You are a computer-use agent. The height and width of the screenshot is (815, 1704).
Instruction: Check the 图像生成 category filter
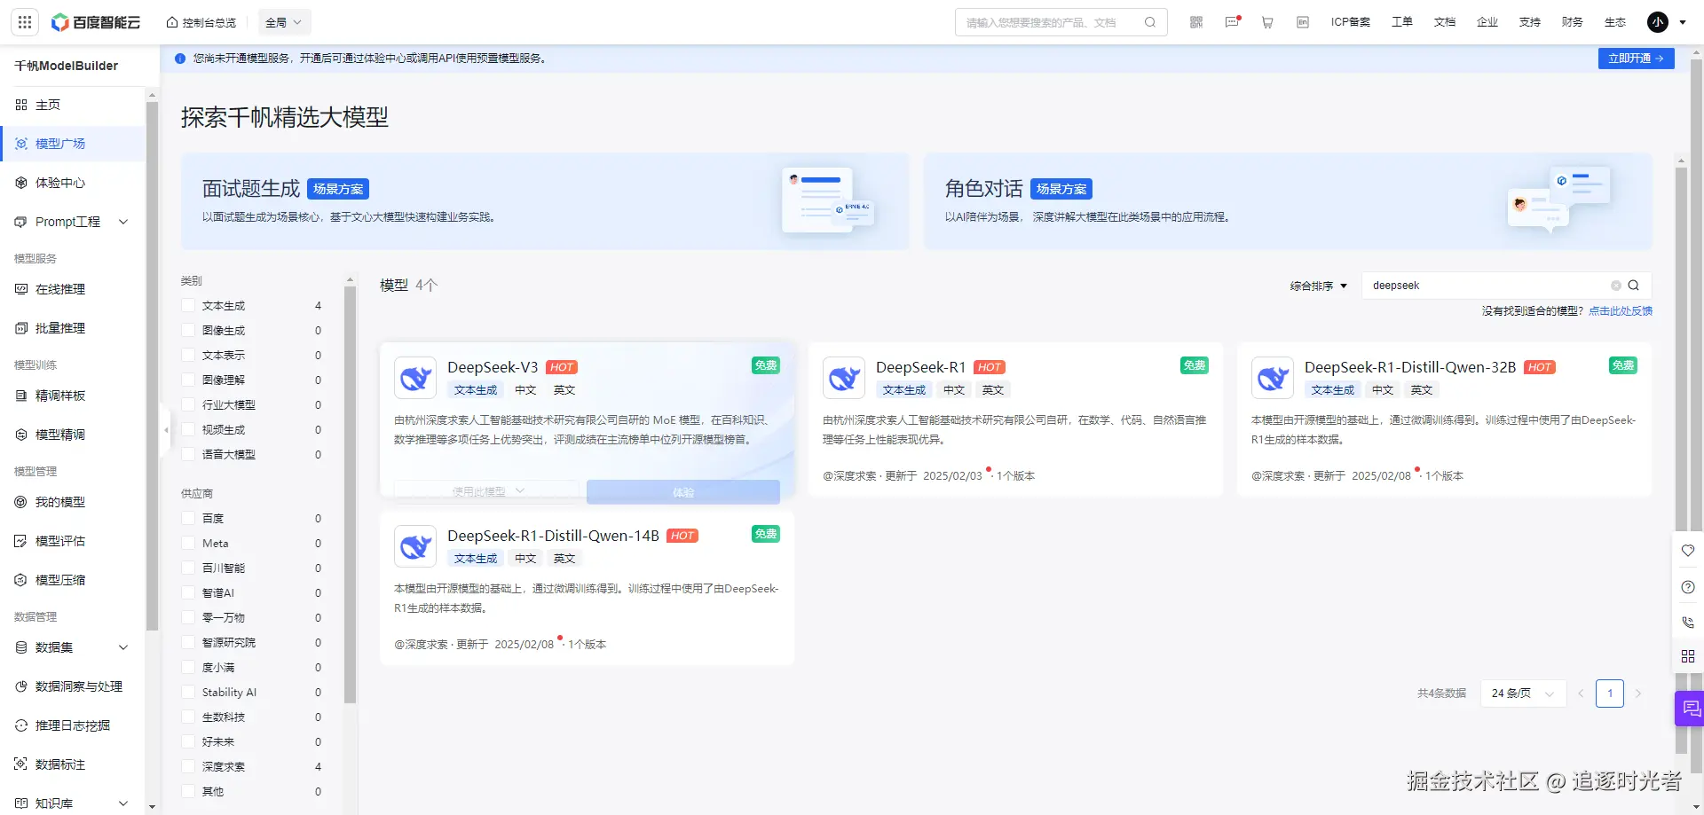coord(188,330)
